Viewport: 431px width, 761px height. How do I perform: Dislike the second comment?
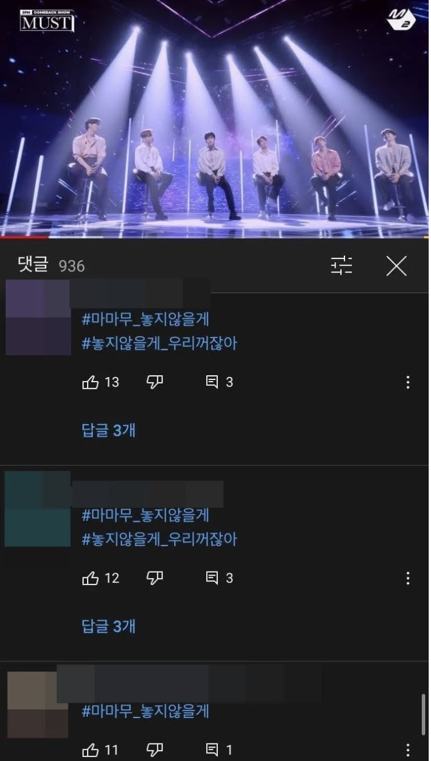[x=155, y=578]
